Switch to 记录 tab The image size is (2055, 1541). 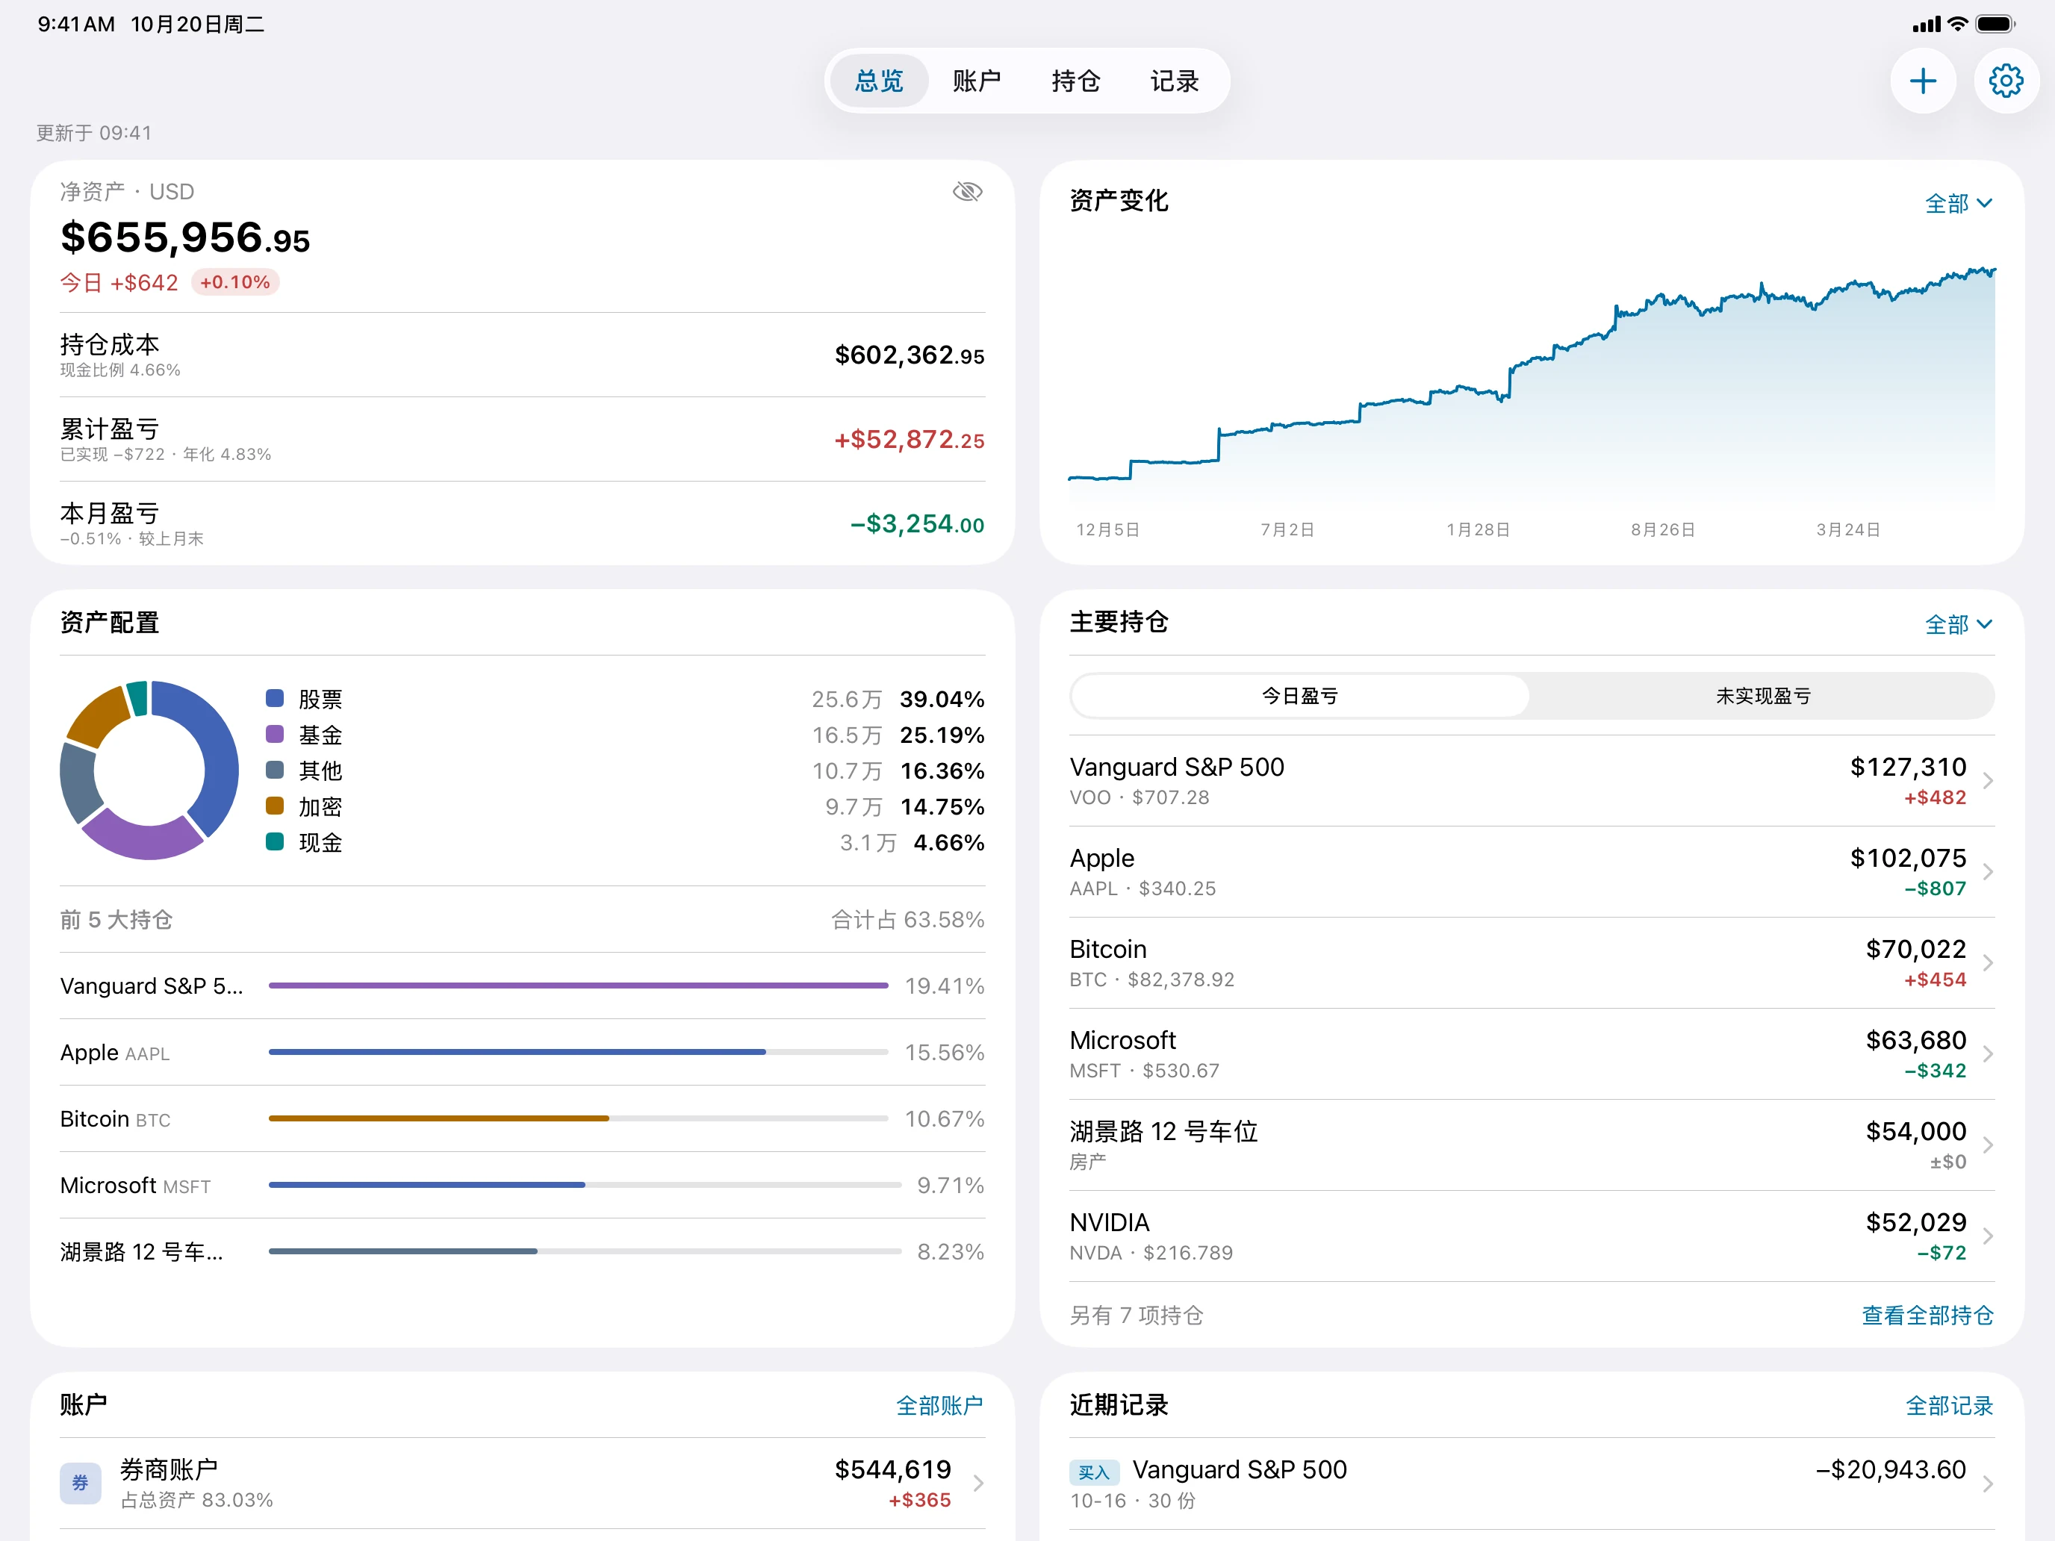tap(1175, 81)
